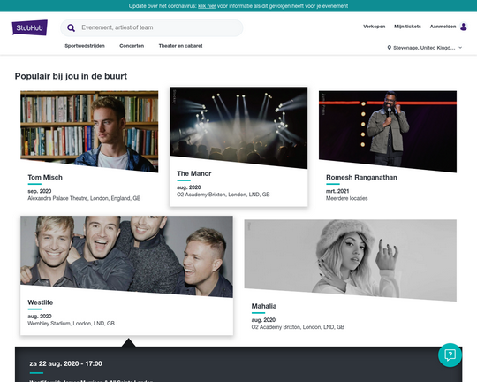Click the Romesh Ranganathan title
Viewport: 477px width, 382px height.
tap(361, 177)
